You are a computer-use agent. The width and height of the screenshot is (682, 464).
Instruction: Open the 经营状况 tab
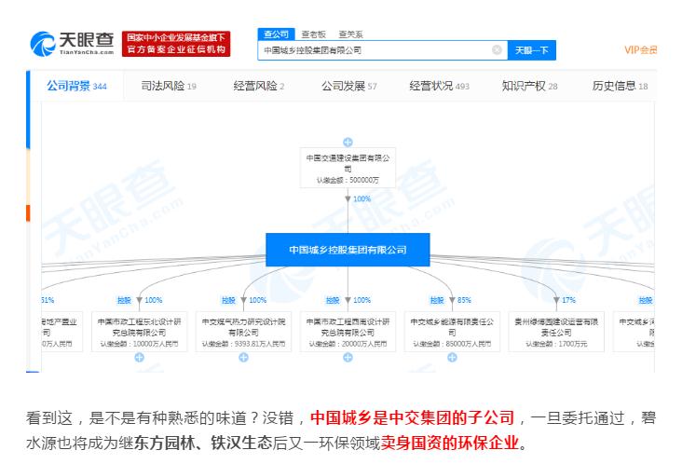(x=440, y=86)
